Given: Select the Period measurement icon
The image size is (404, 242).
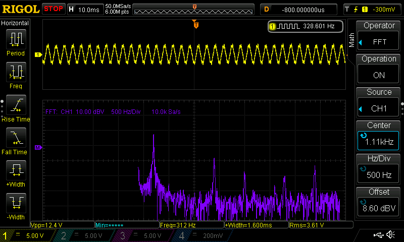Looking at the screenshot, I should (16, 41).
